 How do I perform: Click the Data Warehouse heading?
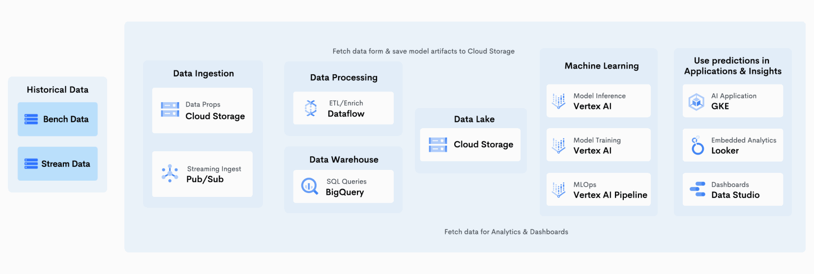pyautogui.click(x=344, y=160)
